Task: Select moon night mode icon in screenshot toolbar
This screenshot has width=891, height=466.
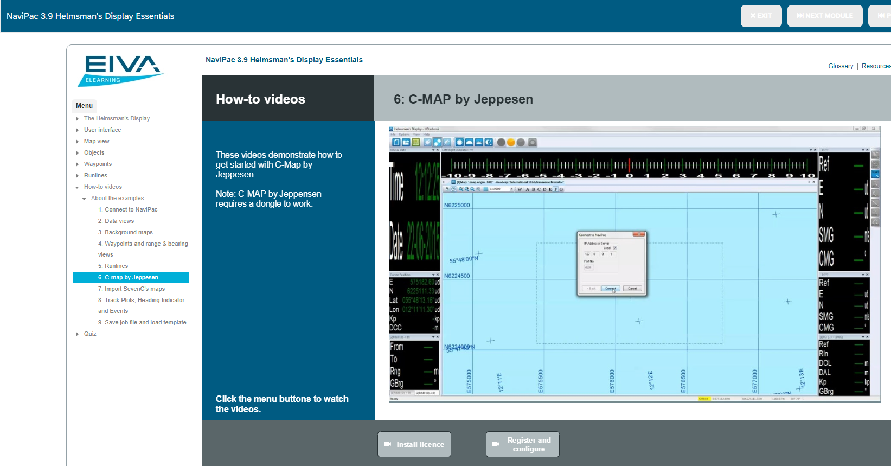Action: point(489,142)
